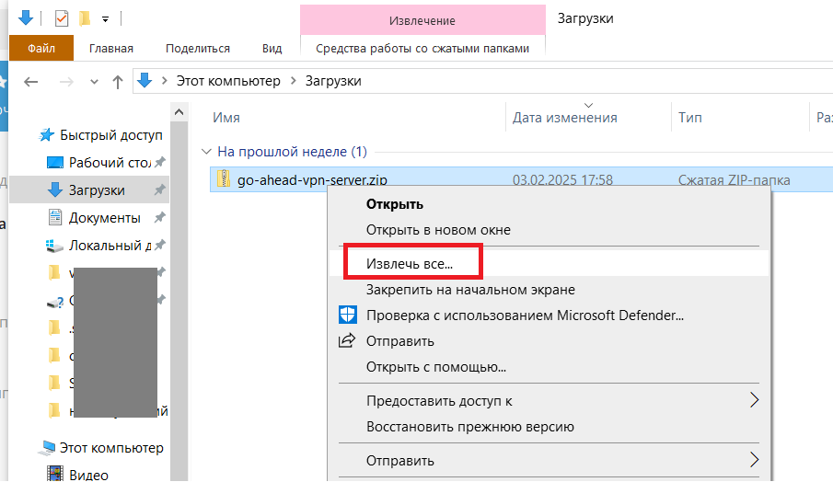Open the quick access toolbar customize dropdown

(x=106, y=18)
